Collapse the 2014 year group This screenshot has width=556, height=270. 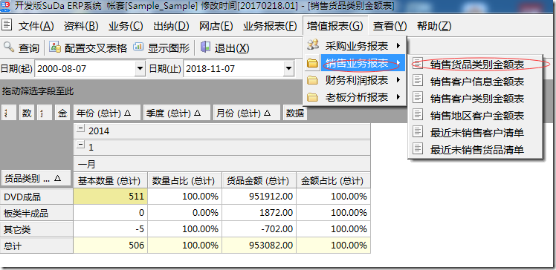[x=81, y=129]
